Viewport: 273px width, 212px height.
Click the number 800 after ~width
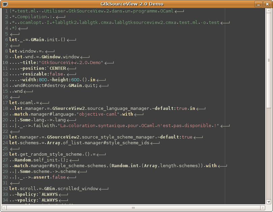tap(43, 80)
